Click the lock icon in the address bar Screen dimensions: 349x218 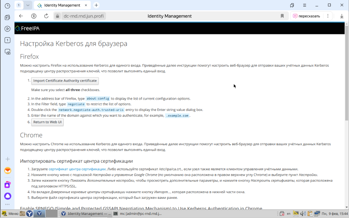(x=57, y=16)
